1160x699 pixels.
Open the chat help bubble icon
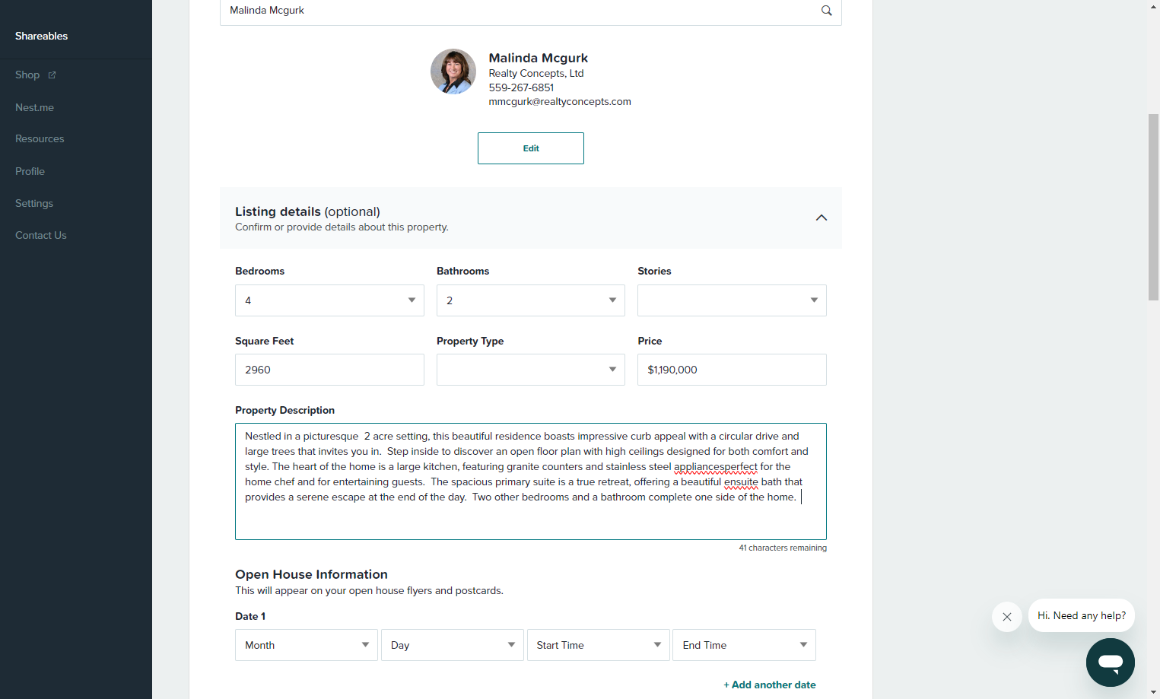pos(1110,662)
